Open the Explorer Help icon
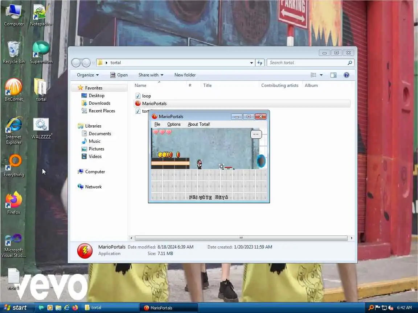Image resolution: width=418 pixels, height=313 pixels. 346,75
